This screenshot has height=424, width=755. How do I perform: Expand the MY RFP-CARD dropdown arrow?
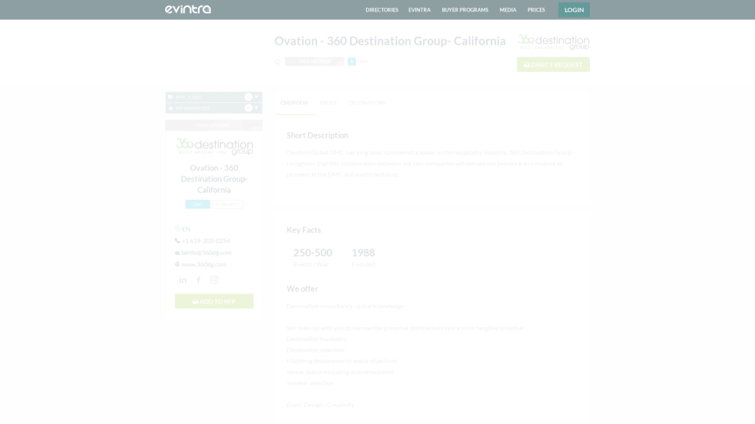pyautogui.click(x=255, y=97)
